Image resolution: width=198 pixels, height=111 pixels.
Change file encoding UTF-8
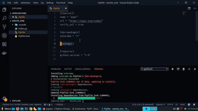click(170, 105)
